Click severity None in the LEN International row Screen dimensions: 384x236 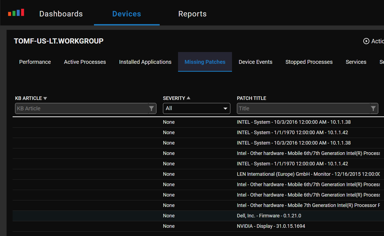(x=169, y=174)
